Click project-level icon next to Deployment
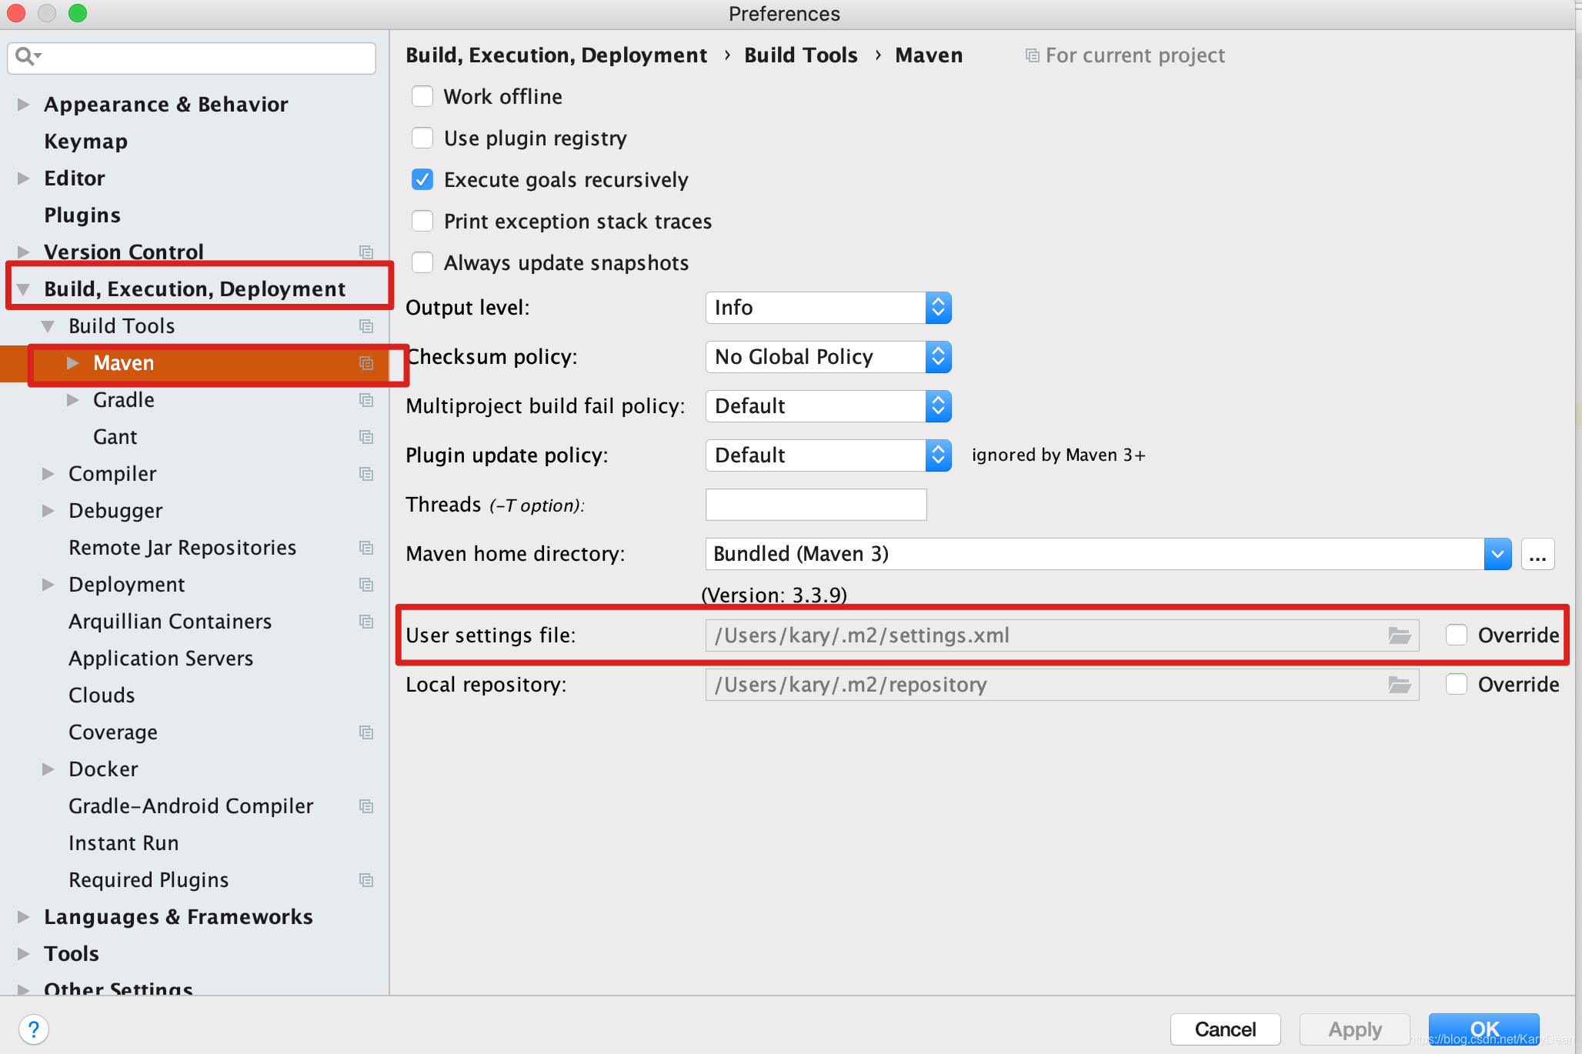The width and height of the screenshot is (1582, 1054). point(366,585)
